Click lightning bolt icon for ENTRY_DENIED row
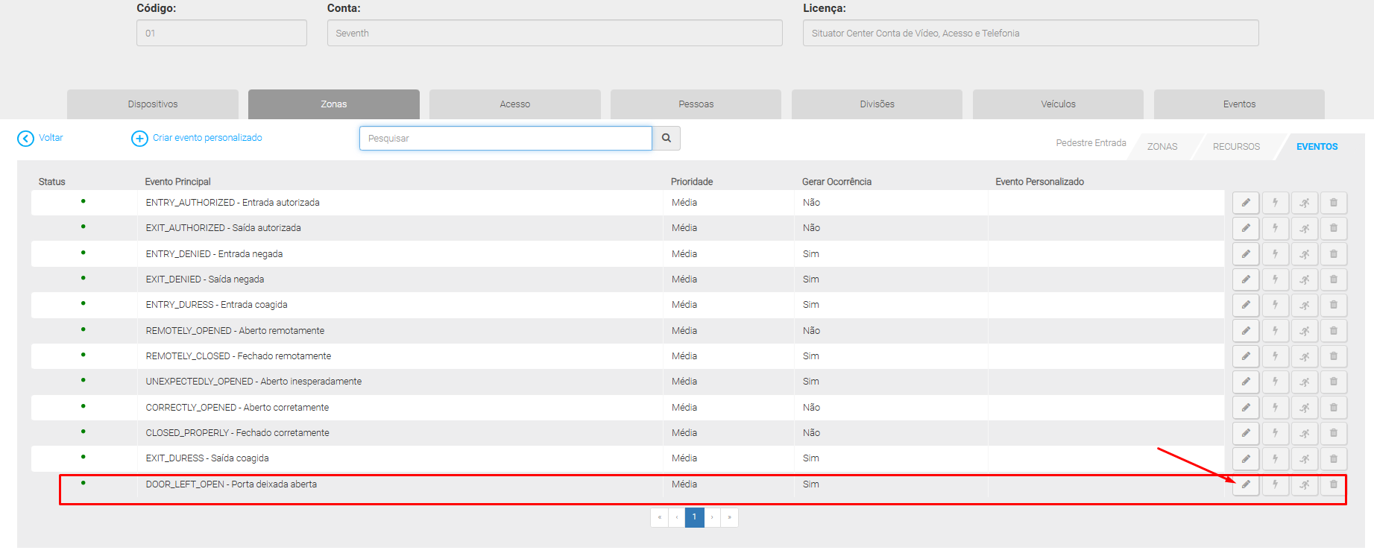This screenshot has height=556, width=1374. pyautogui.click(x=1275, y=254)
